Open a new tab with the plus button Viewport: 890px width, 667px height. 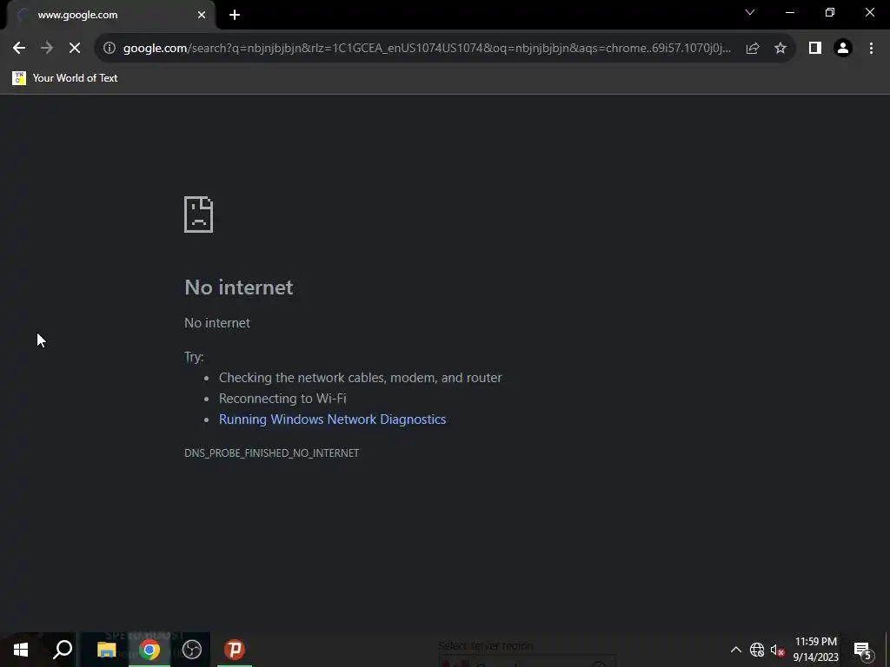pos(235,15)
